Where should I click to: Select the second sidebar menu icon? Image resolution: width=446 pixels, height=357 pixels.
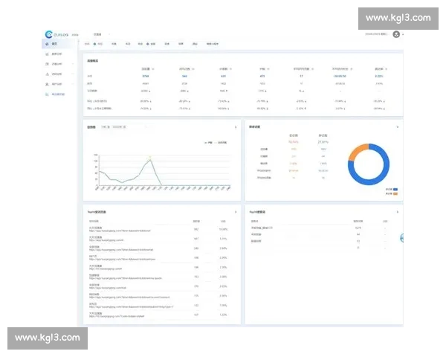[x=46, y=54]
